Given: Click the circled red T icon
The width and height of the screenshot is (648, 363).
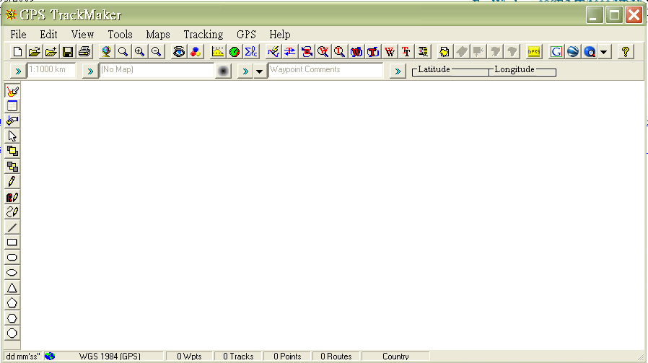Looking at the screenshot, I should point(373,52).
